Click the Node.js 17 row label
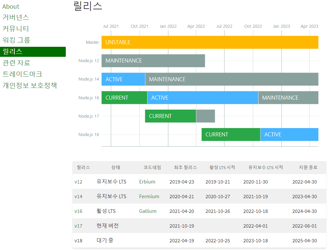Screen dimensions: 328x250 coord(89,116)
